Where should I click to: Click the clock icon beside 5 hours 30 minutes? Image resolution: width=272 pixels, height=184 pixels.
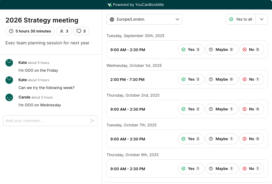(11, 31)
